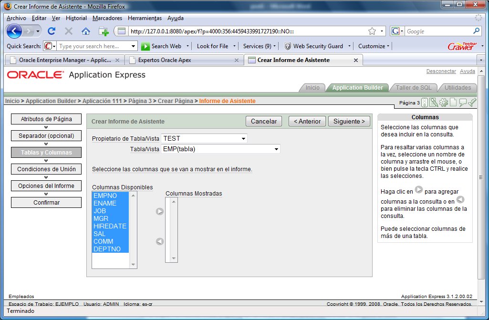Click the < Anterior button
This screenshot has width=489, height=320.
pos(307,121)
